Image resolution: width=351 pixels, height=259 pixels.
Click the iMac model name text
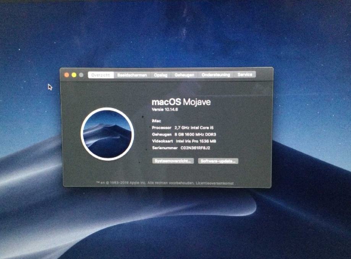pos(157,121)
